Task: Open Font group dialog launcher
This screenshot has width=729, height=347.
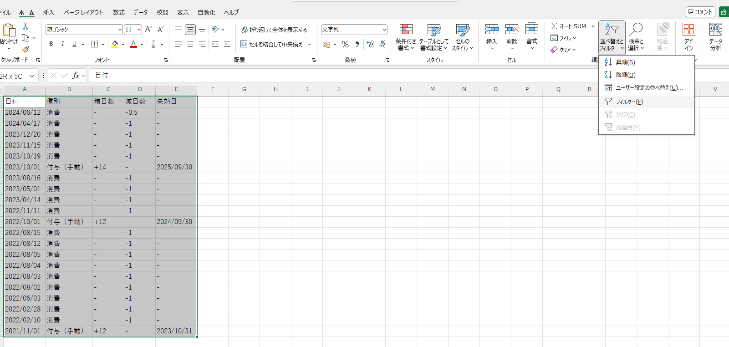Action: (166, 60)
